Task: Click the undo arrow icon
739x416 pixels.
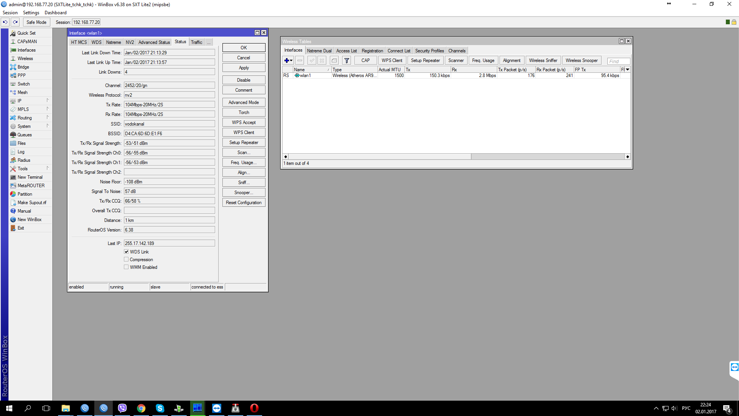Action: 5,22
